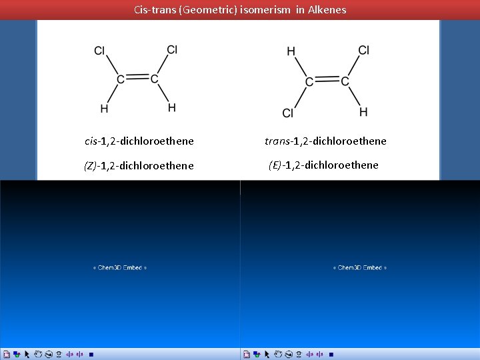The image size is (480, 360).
Task: Select trackball rotate tool in left Chem3D toolbar
Action: tap(49, 354)
